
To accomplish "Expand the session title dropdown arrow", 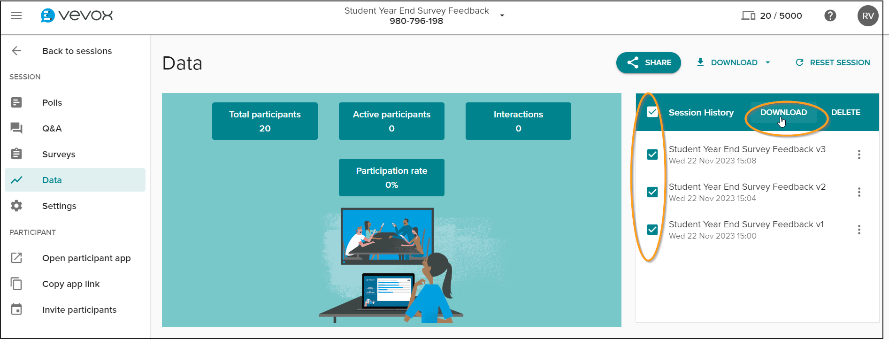I will (x=502, y=15).
